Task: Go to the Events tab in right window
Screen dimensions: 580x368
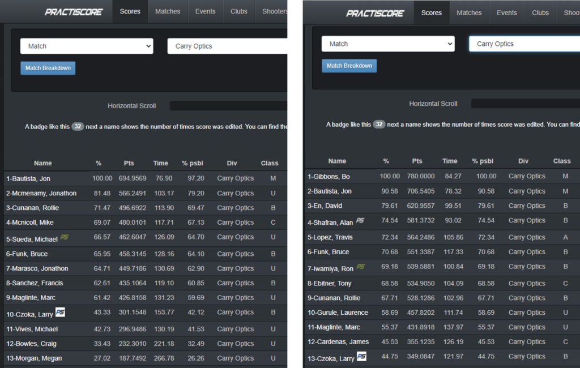Action: click(506, 13)
